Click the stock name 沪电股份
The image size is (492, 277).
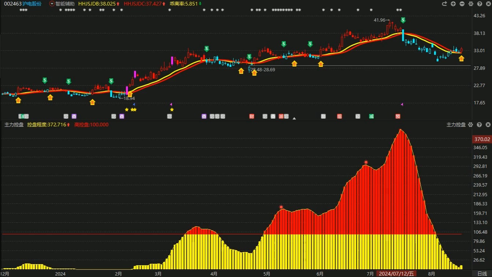(32, 4)
